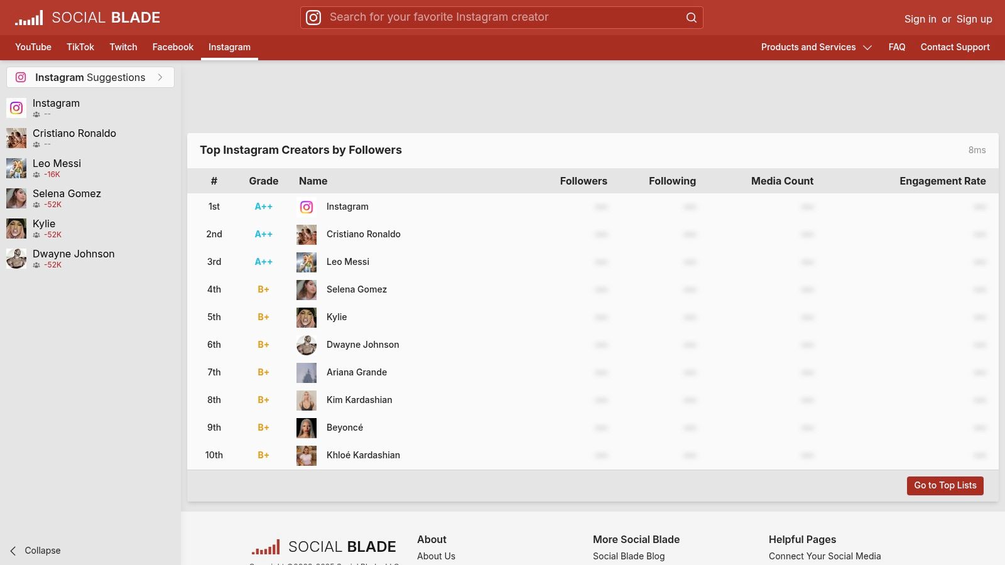
Task: Open Khloé Kardashian's name link
Action: pos(363,455)
